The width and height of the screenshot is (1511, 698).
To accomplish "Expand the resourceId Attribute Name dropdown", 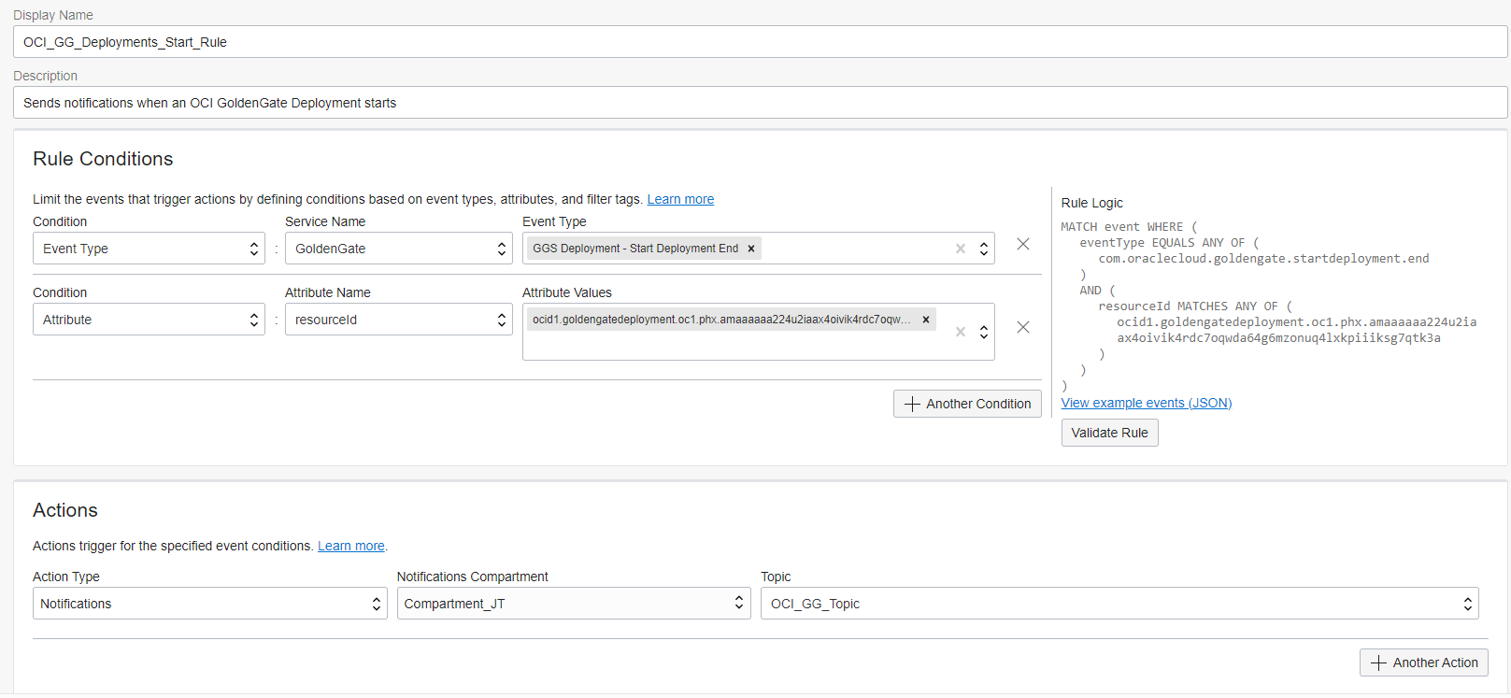I will click(x=399, y=320).
